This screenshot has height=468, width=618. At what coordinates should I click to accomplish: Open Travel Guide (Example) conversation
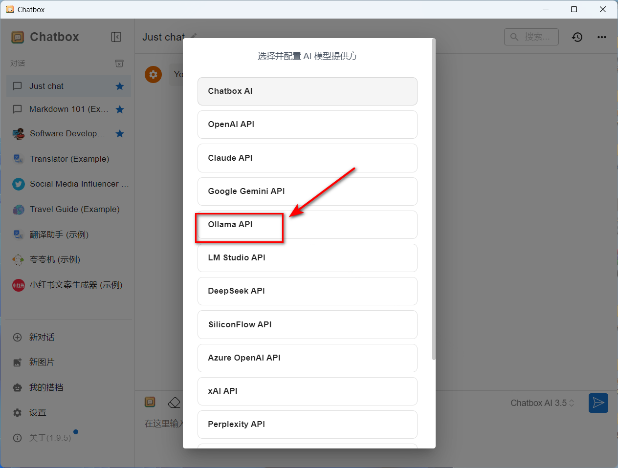click(x=68, y=210)
